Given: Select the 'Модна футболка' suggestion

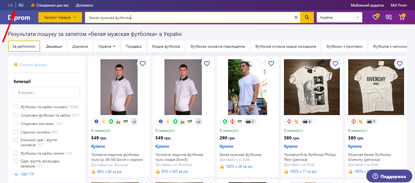Looking at the screenshot, I should 166,46.
